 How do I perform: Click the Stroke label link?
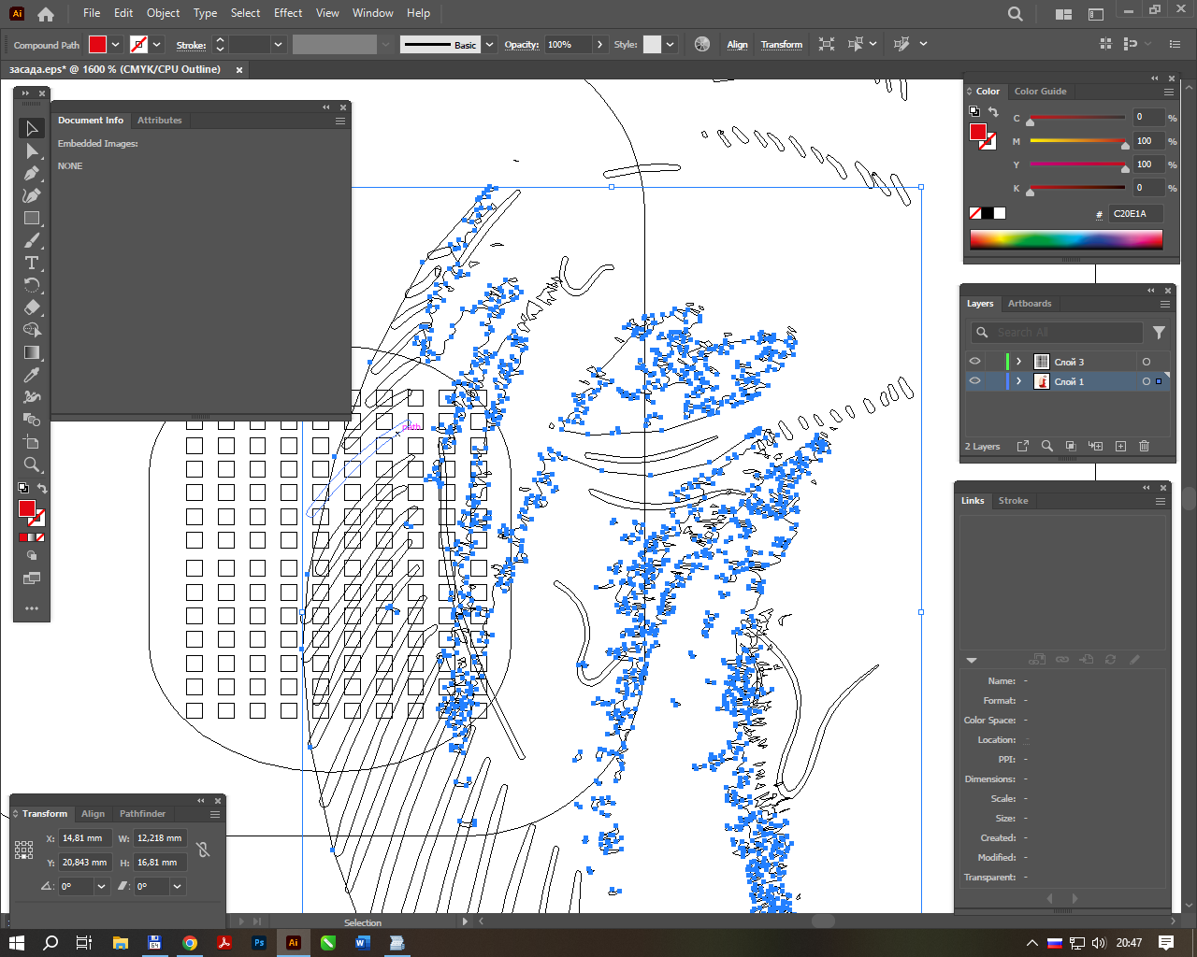tap(191, 45)
